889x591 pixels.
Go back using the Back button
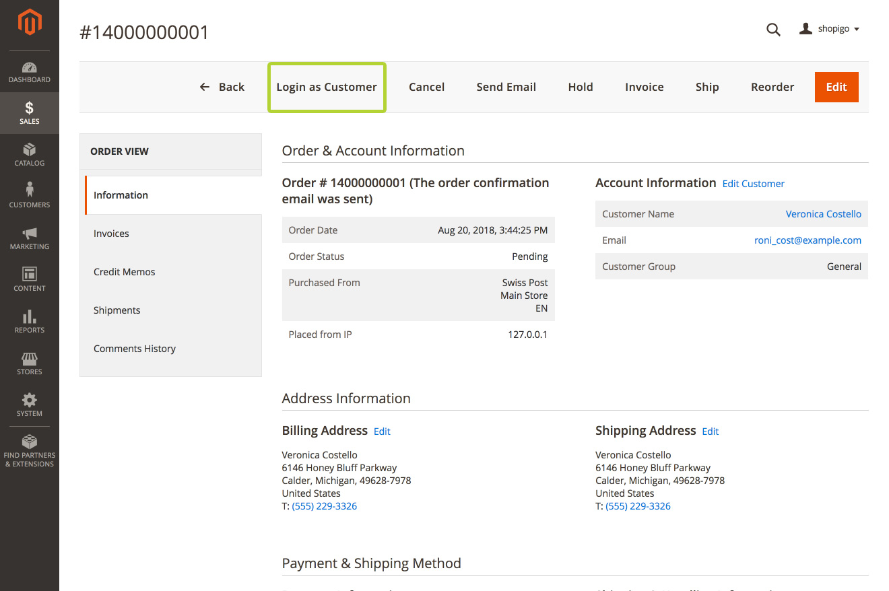coord(222,87)
